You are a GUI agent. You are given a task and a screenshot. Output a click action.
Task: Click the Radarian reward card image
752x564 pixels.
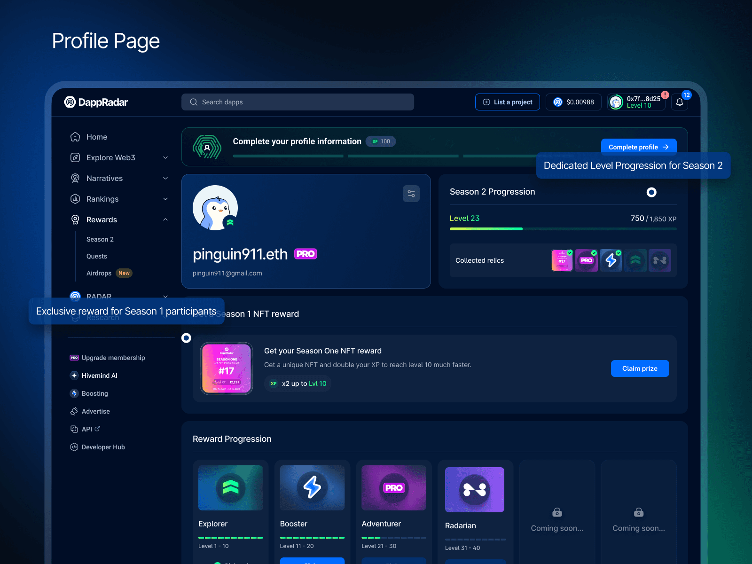[x=475, y=490]
